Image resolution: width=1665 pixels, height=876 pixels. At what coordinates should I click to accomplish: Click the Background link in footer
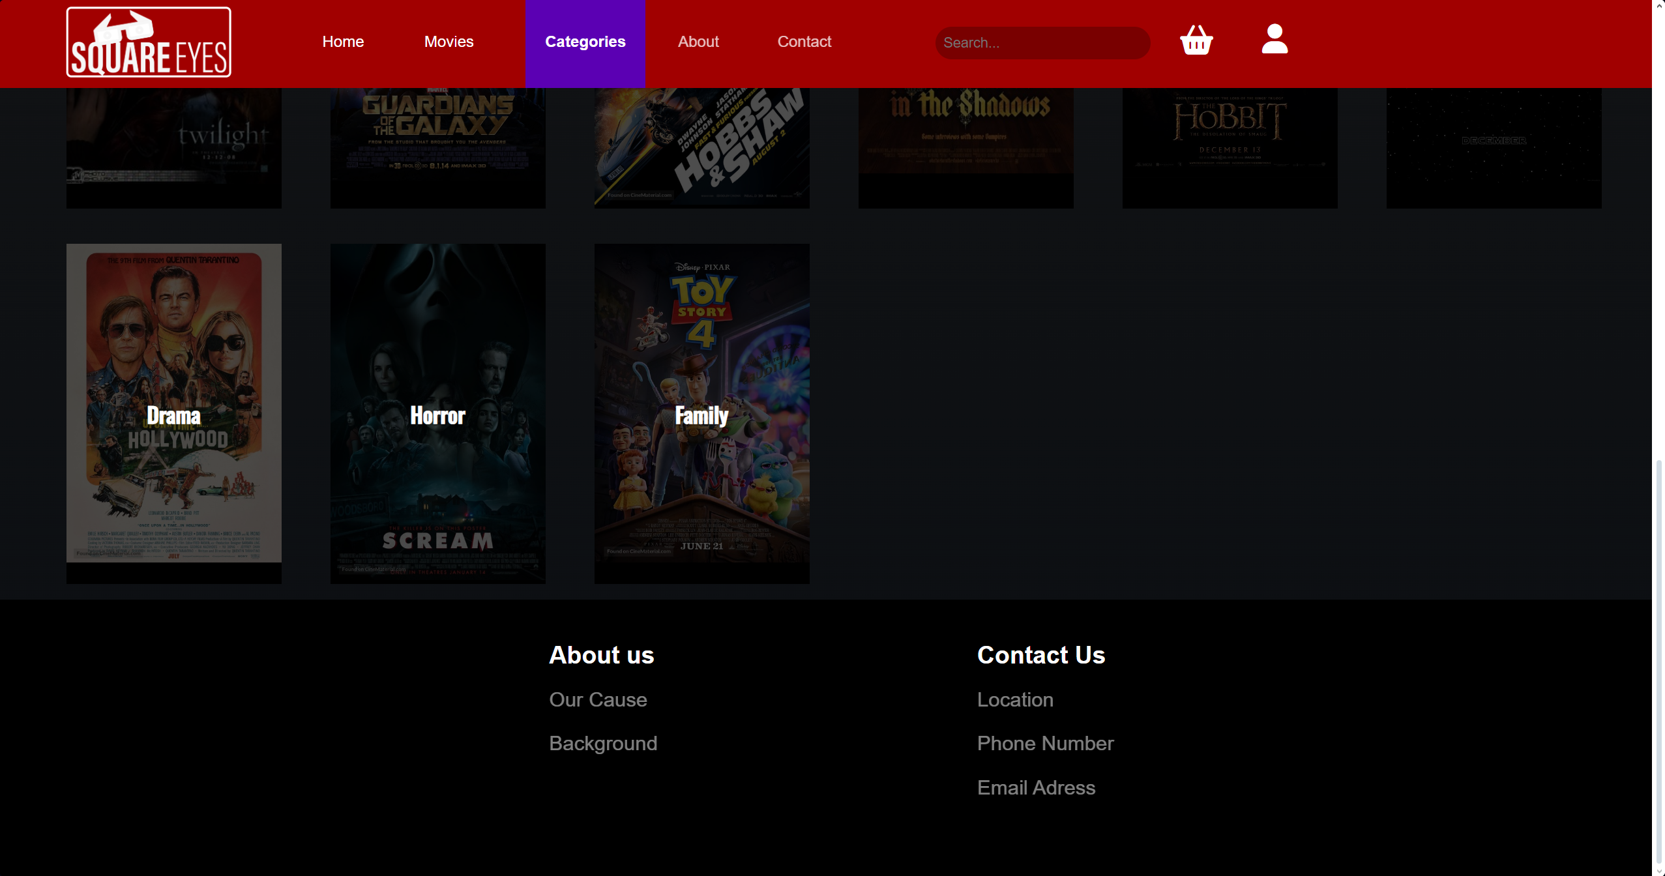pyautogui.click(x=602, y=743)
